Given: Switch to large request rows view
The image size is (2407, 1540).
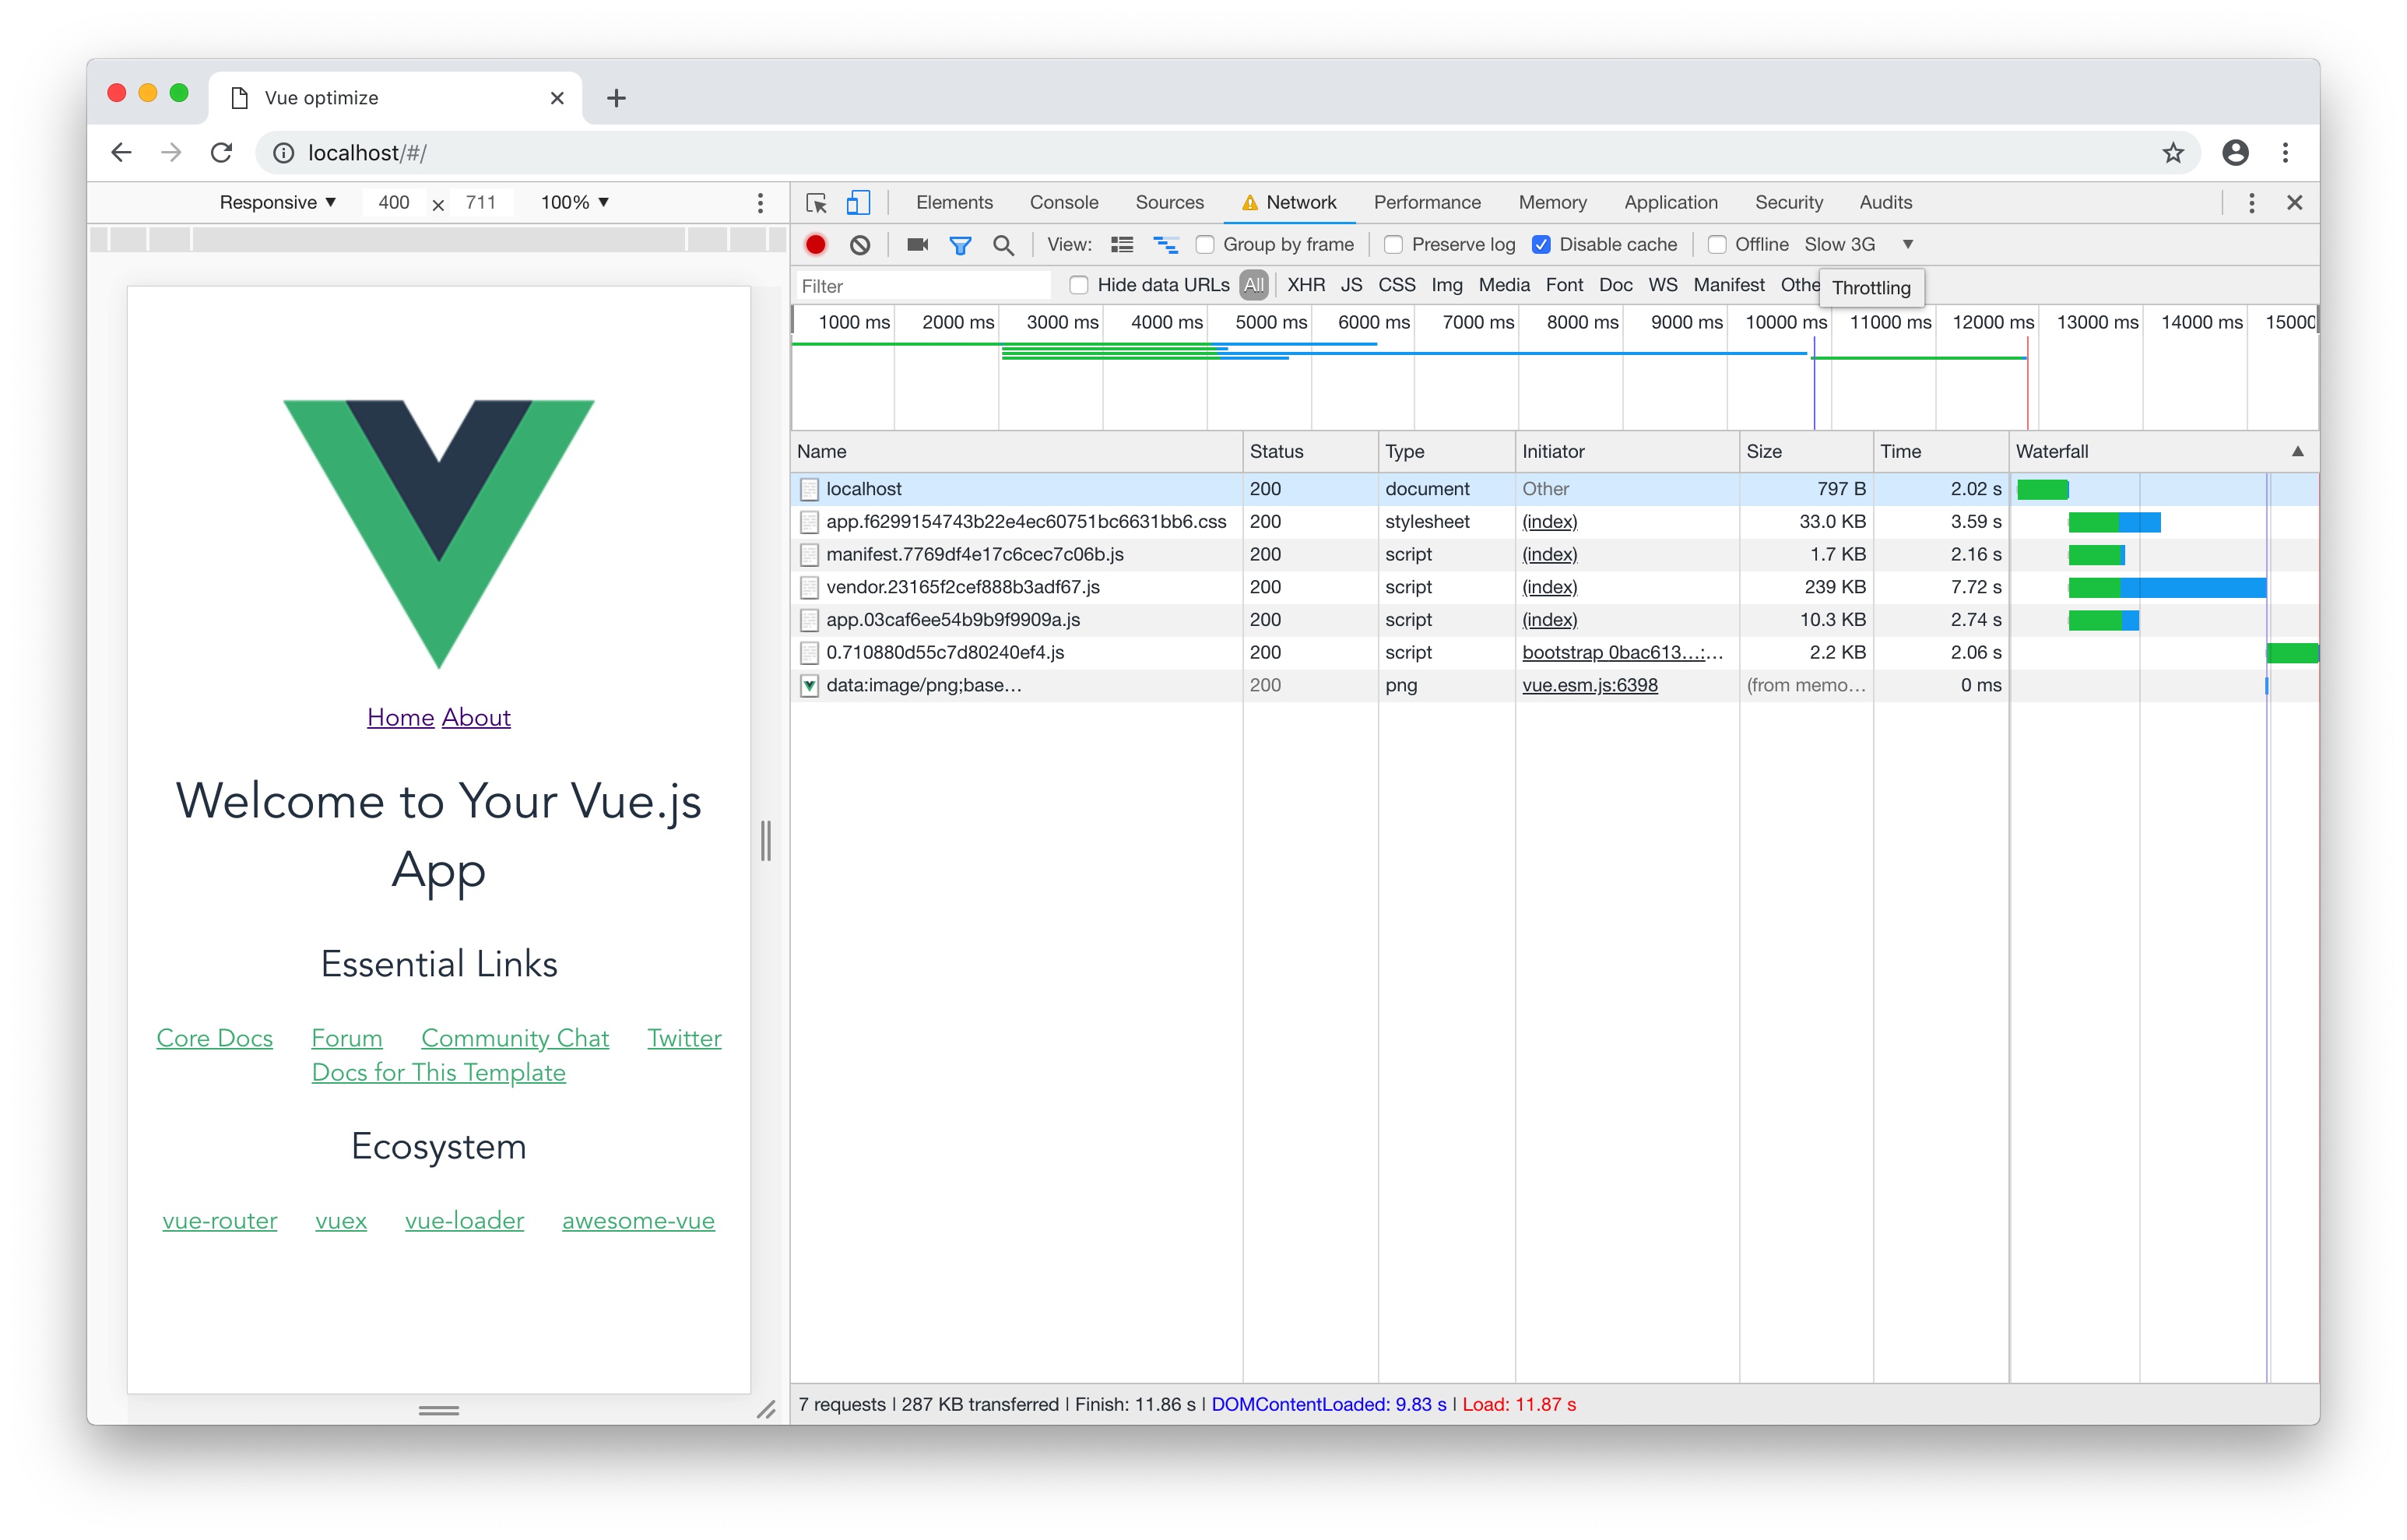Looking at the screenshot, I should pos(1122,245).
